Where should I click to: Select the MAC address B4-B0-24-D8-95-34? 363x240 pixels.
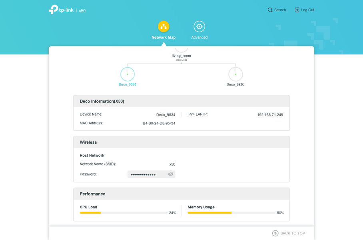(159, 124)
